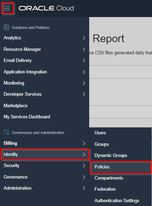Screen dimensions: 152x206
Task: Select Application Integration in the menu
Action: tap(44, 72)
